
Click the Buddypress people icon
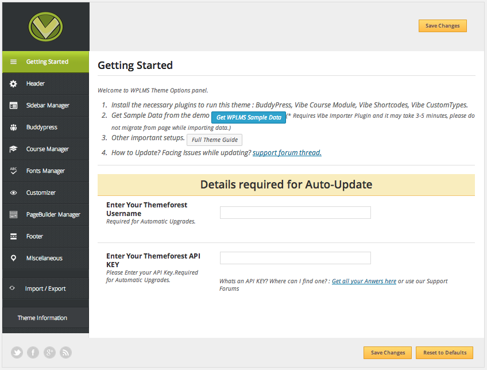coord(13,128)
